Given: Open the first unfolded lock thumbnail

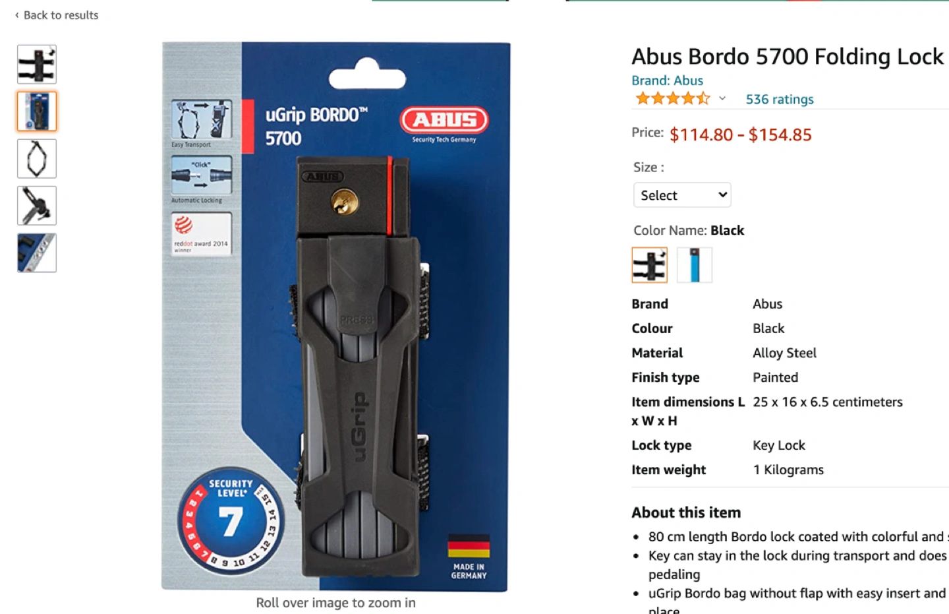Looking at the screenshot, I should point(37,64).
